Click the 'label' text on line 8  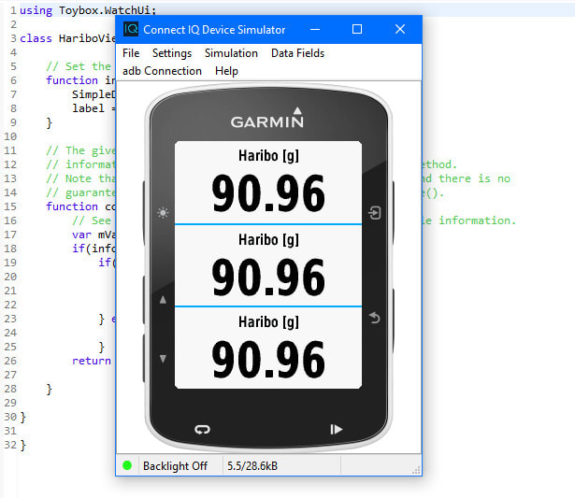[x=88, y=108]
